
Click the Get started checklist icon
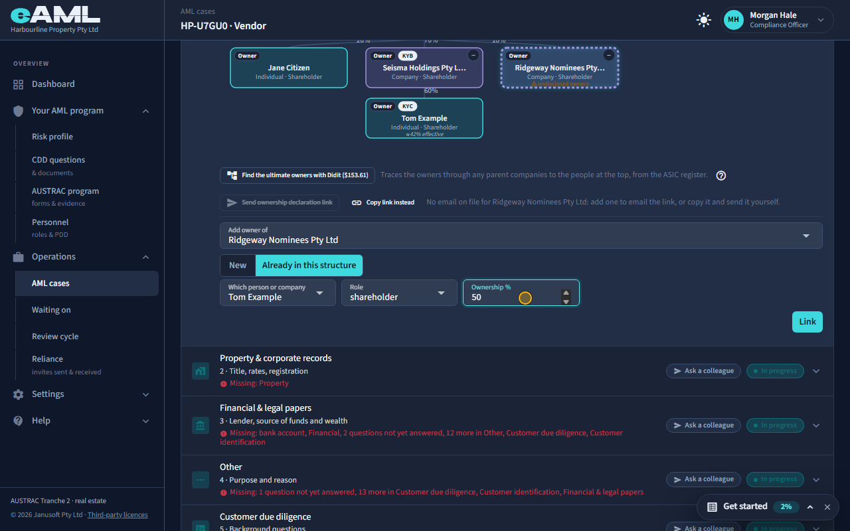pos(712,507)
